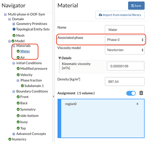The width and height of the screenshot is (148, 142).
Task: Click the blue circle icon beside Topological Entity Sets
Action: [14, 29]
